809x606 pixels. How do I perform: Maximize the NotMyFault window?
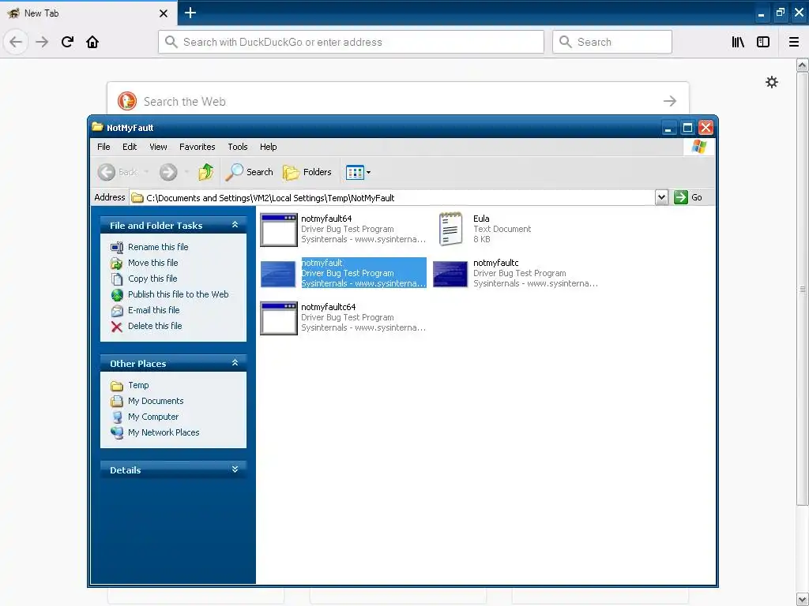[x=687, y=127]
